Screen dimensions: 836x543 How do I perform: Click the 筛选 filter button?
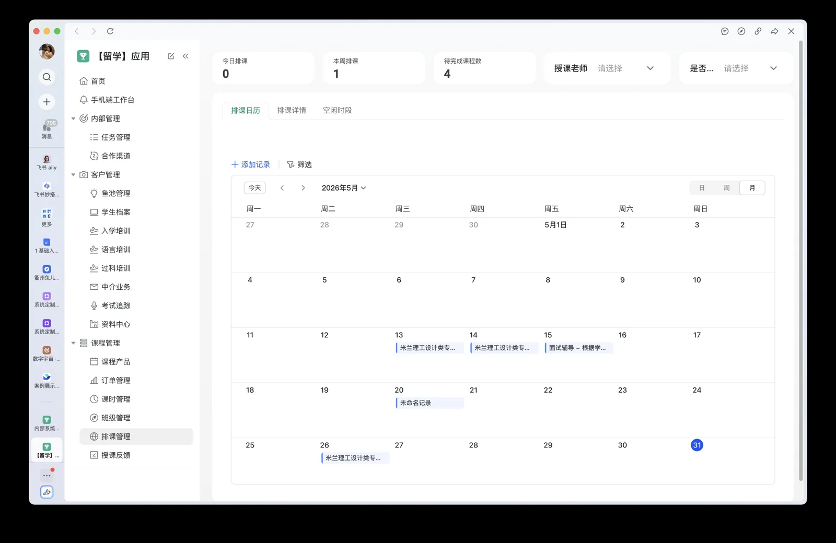[x=299, y=164]
